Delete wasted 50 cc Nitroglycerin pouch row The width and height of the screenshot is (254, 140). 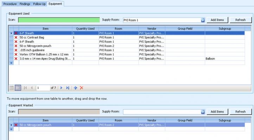pyautogui.click(x=16, y=125)
